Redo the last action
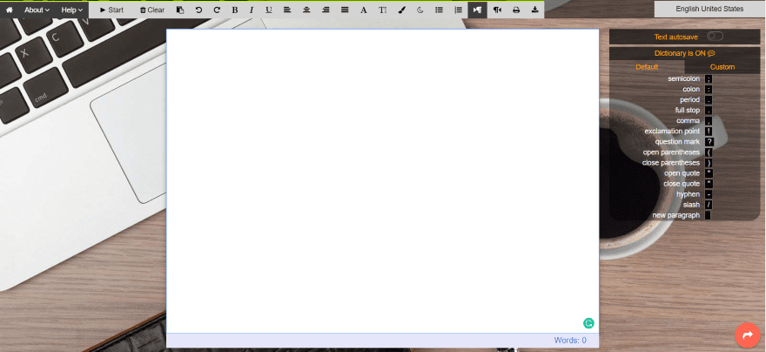766x352 pixels. 217,10
